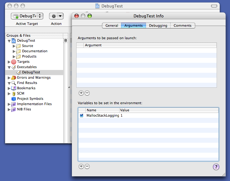
Task: Select the DebugTest executable in list
Action: [31, 72]
